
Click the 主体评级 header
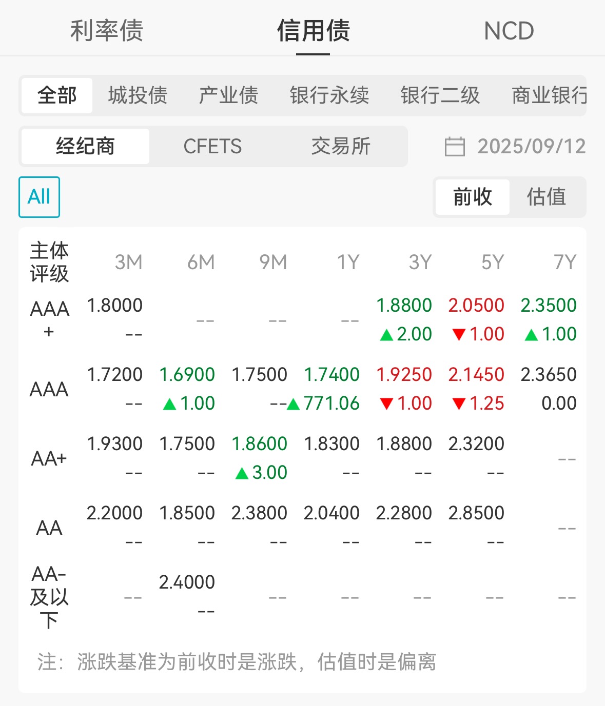click(x=49, y=262)
